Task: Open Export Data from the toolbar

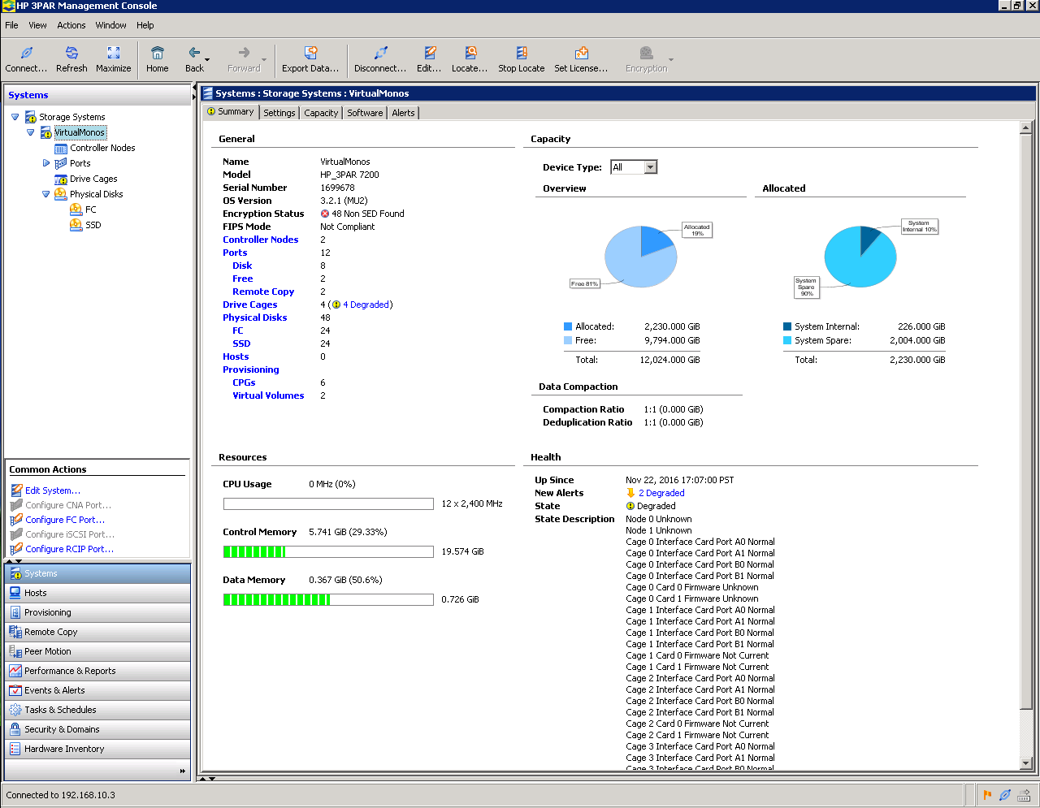Action: click(310, 59)
